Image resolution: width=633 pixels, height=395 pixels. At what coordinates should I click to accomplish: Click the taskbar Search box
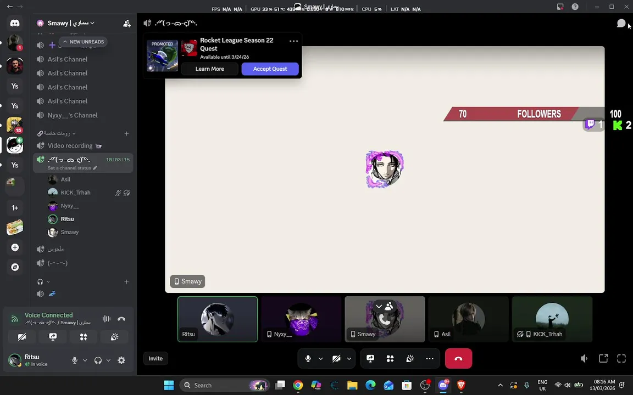(x=225, y=385)
